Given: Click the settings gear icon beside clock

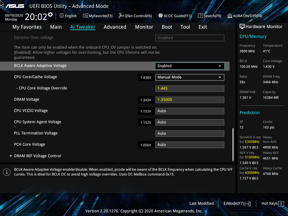Looking at the screenshot, I should [50, 15].
